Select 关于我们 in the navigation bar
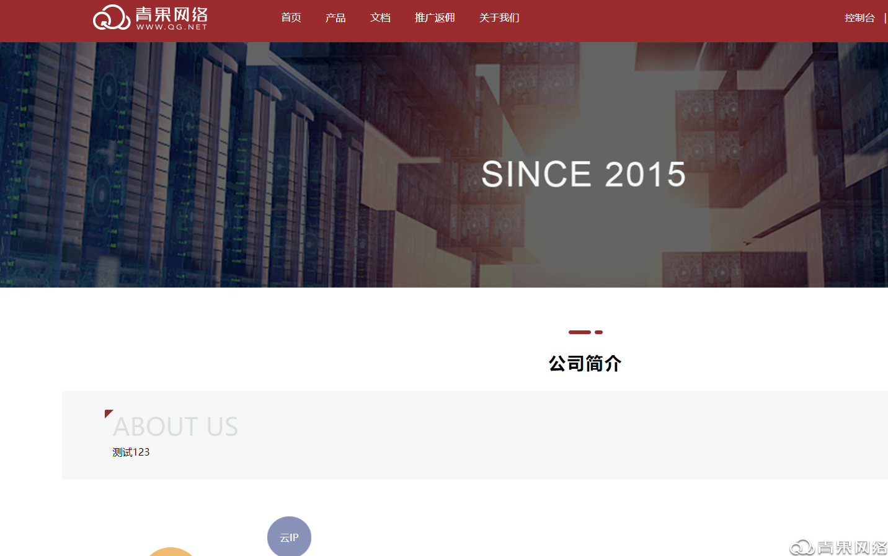888x556 pixels. (x=499, y=17)
